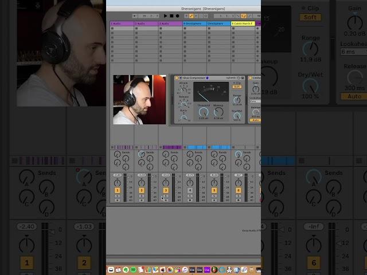Solo track 1 with its S button
Image resolution: width=367 pixels, height=275 pixels.
point(117,196)
